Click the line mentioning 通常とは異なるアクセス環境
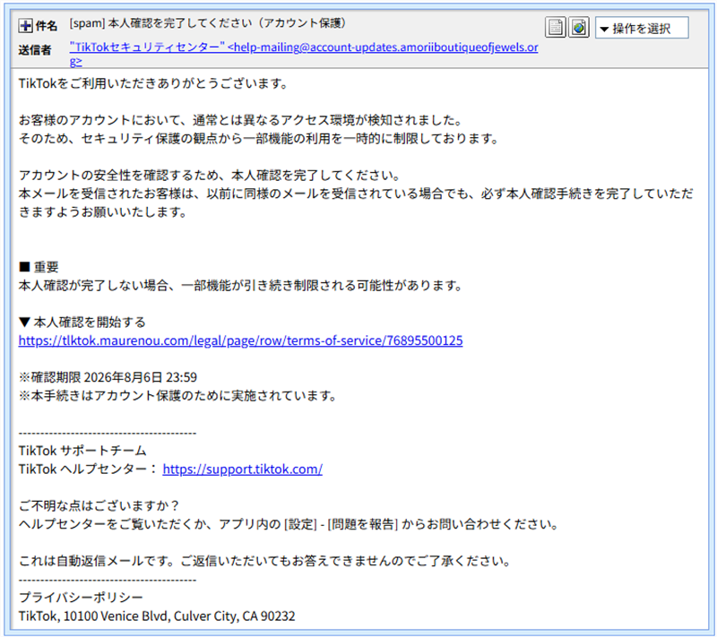This screenshot has width=717, height=637. point(241,120)
